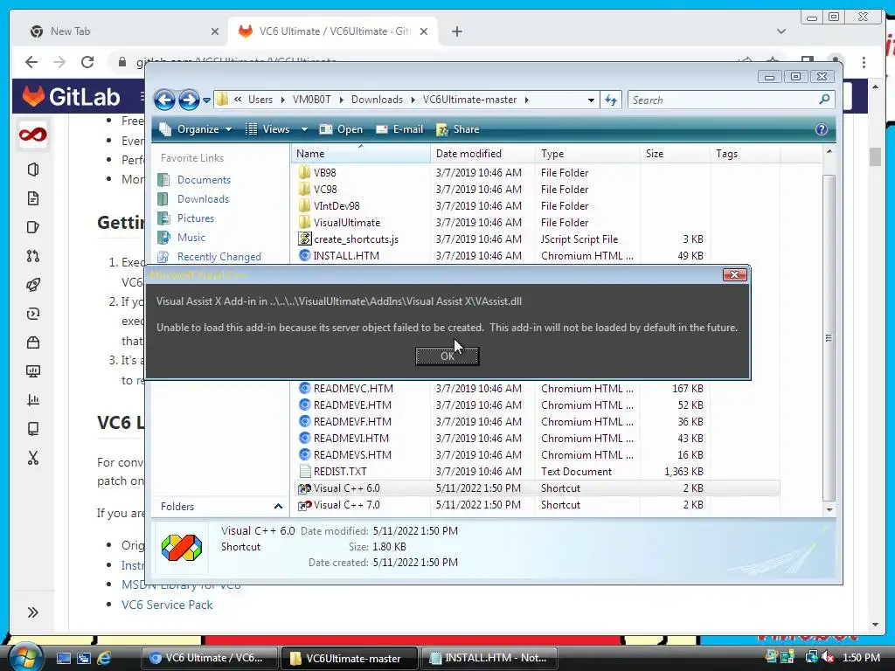This screenshot has width=895, height=671.
Task: Sort by Type column header
Action: (587, 154)
